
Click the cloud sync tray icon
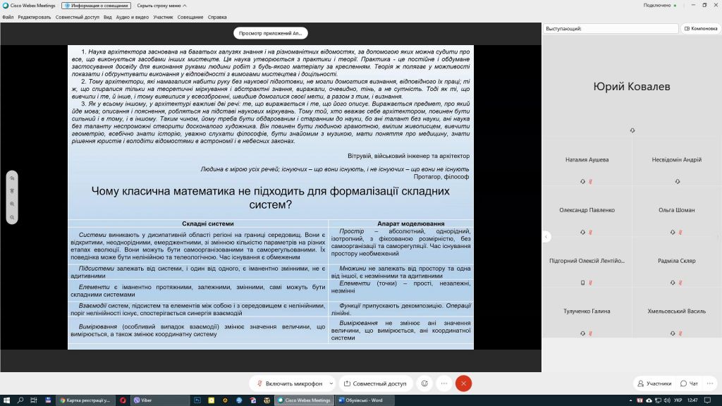(x=649, y=400)
